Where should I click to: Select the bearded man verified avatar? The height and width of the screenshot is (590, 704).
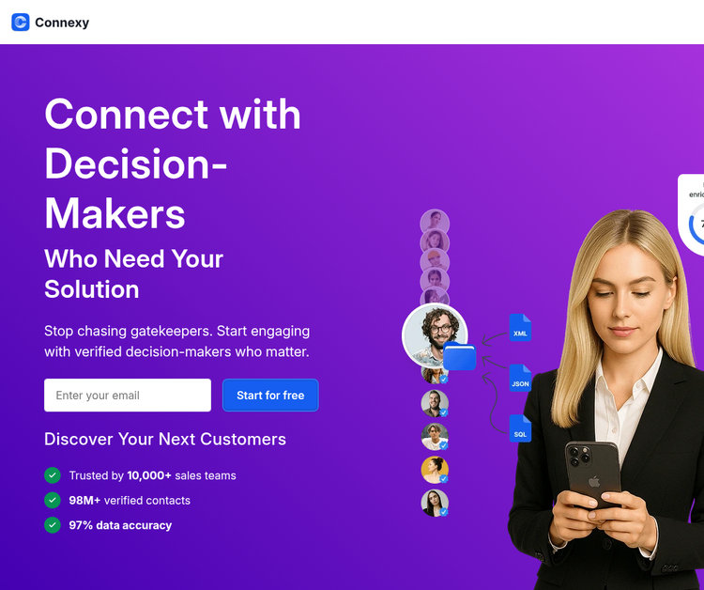[435, 404]
